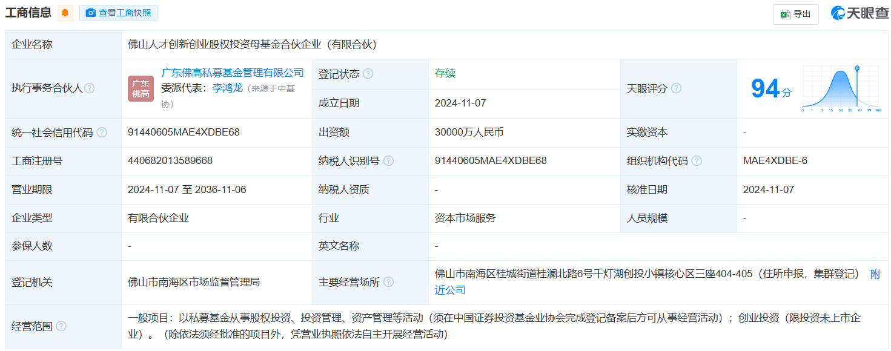Click help icon next to 天眼评分
This screenshot has width=891, height=351.
coord(676,88)
